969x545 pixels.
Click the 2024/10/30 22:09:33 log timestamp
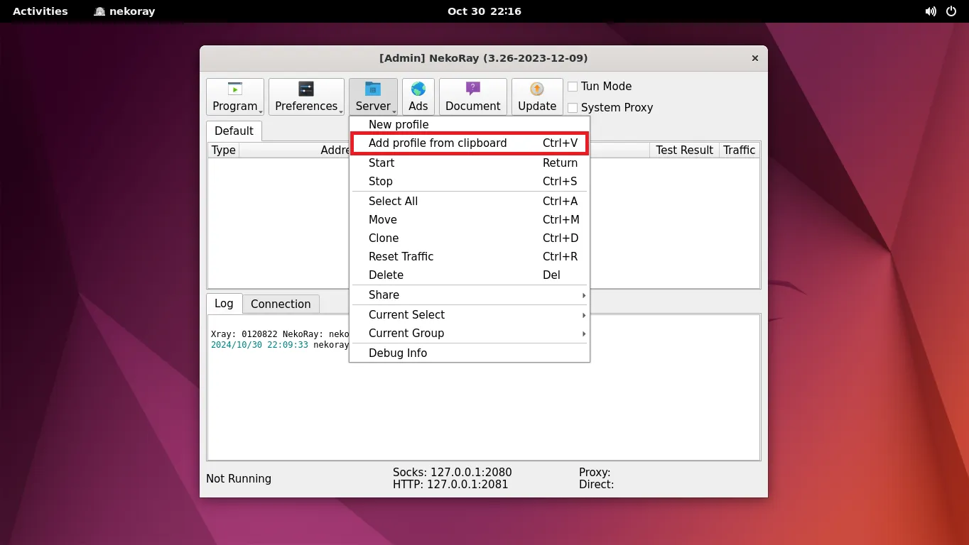point(259,345)
